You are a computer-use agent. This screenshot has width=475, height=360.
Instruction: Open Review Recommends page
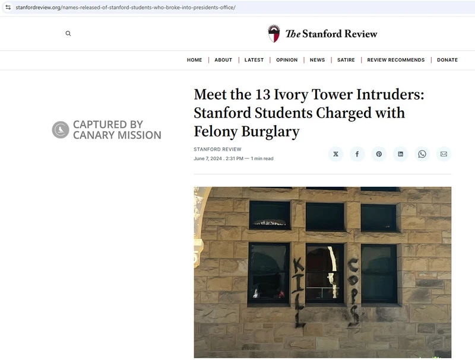tap(396, 60)
